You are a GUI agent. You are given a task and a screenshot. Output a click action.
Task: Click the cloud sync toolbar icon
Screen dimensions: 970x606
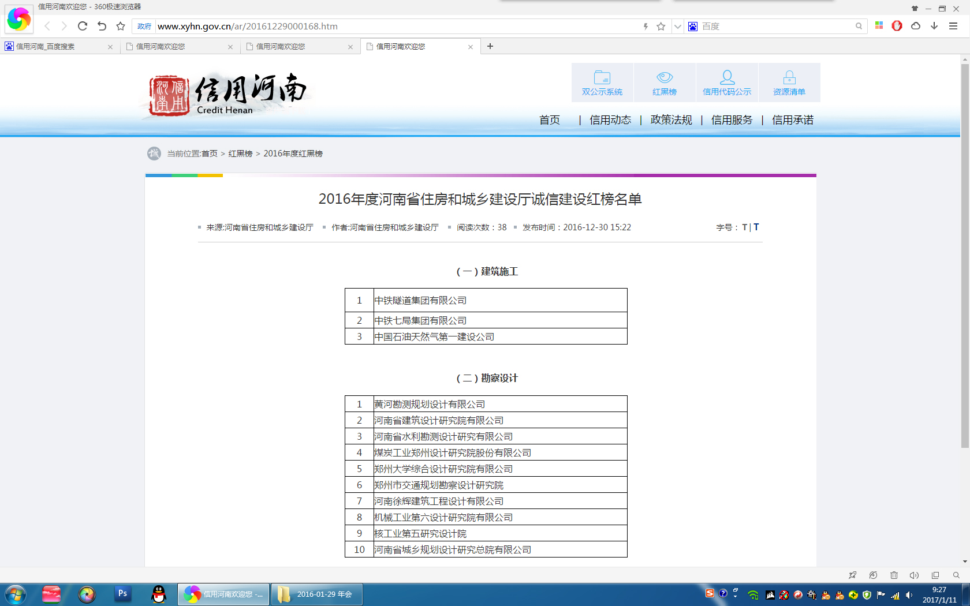click(x=916, y=26)
